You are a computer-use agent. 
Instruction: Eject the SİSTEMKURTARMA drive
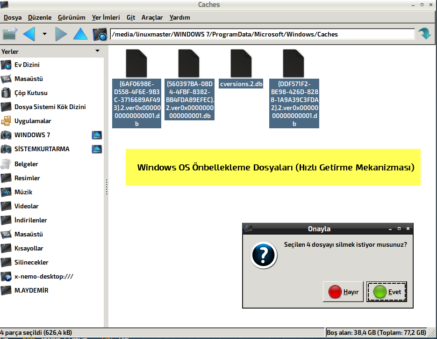pos(97,149)
